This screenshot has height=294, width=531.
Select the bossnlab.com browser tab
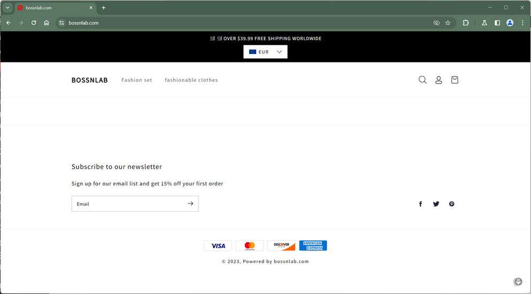(56, 7)
